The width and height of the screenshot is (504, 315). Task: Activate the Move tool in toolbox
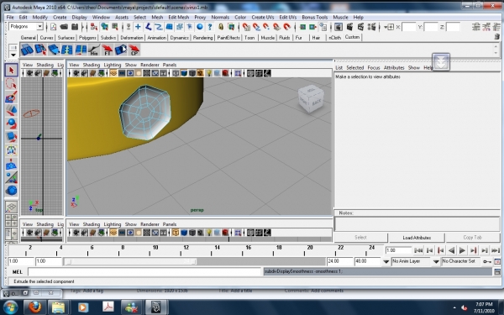click(12, 110)
